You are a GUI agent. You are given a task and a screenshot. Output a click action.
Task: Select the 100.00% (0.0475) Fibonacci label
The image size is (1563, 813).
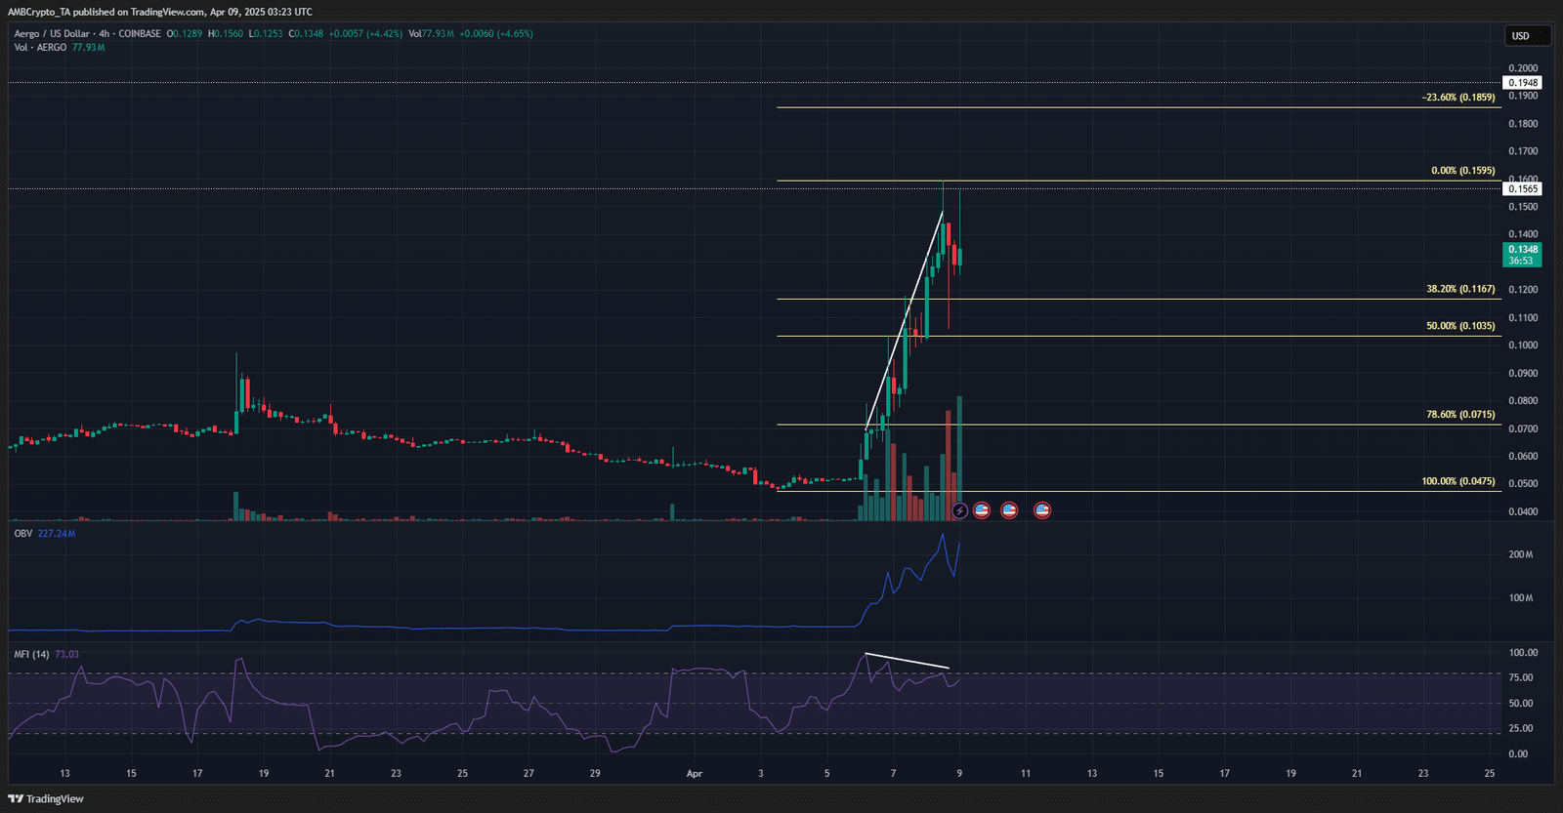[1457, 482]
